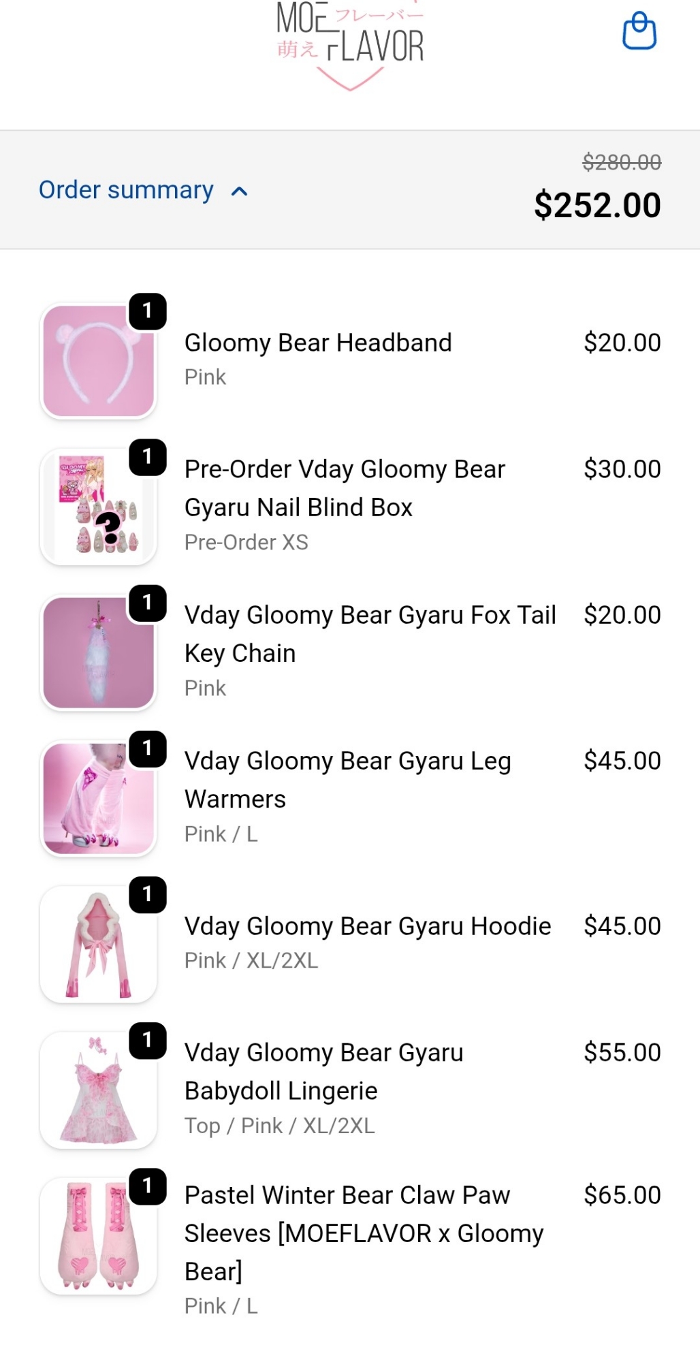Select the Fox Tail Key Chain image
This screenshot has height=1362, width=700.
[x=99, y=652]
